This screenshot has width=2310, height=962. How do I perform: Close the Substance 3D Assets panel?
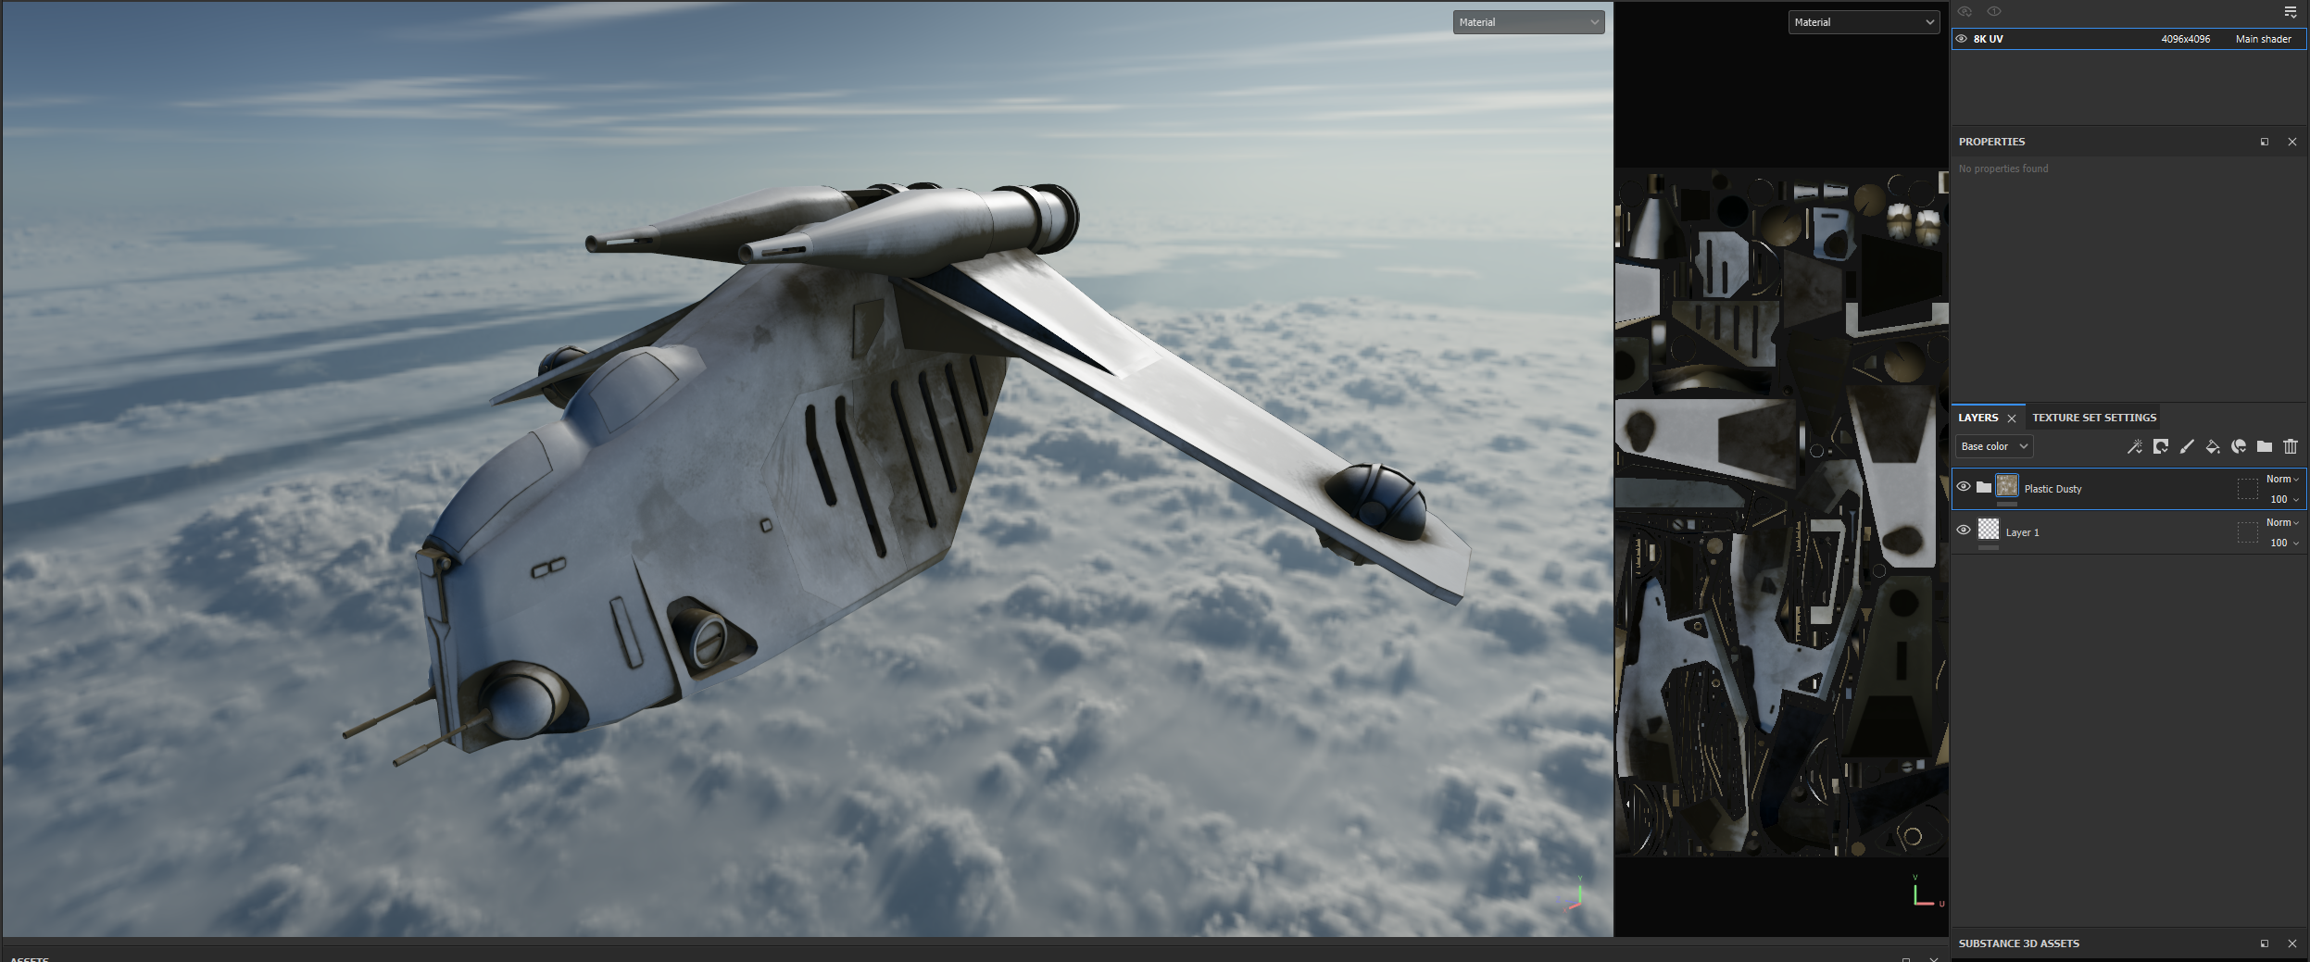2292,943
